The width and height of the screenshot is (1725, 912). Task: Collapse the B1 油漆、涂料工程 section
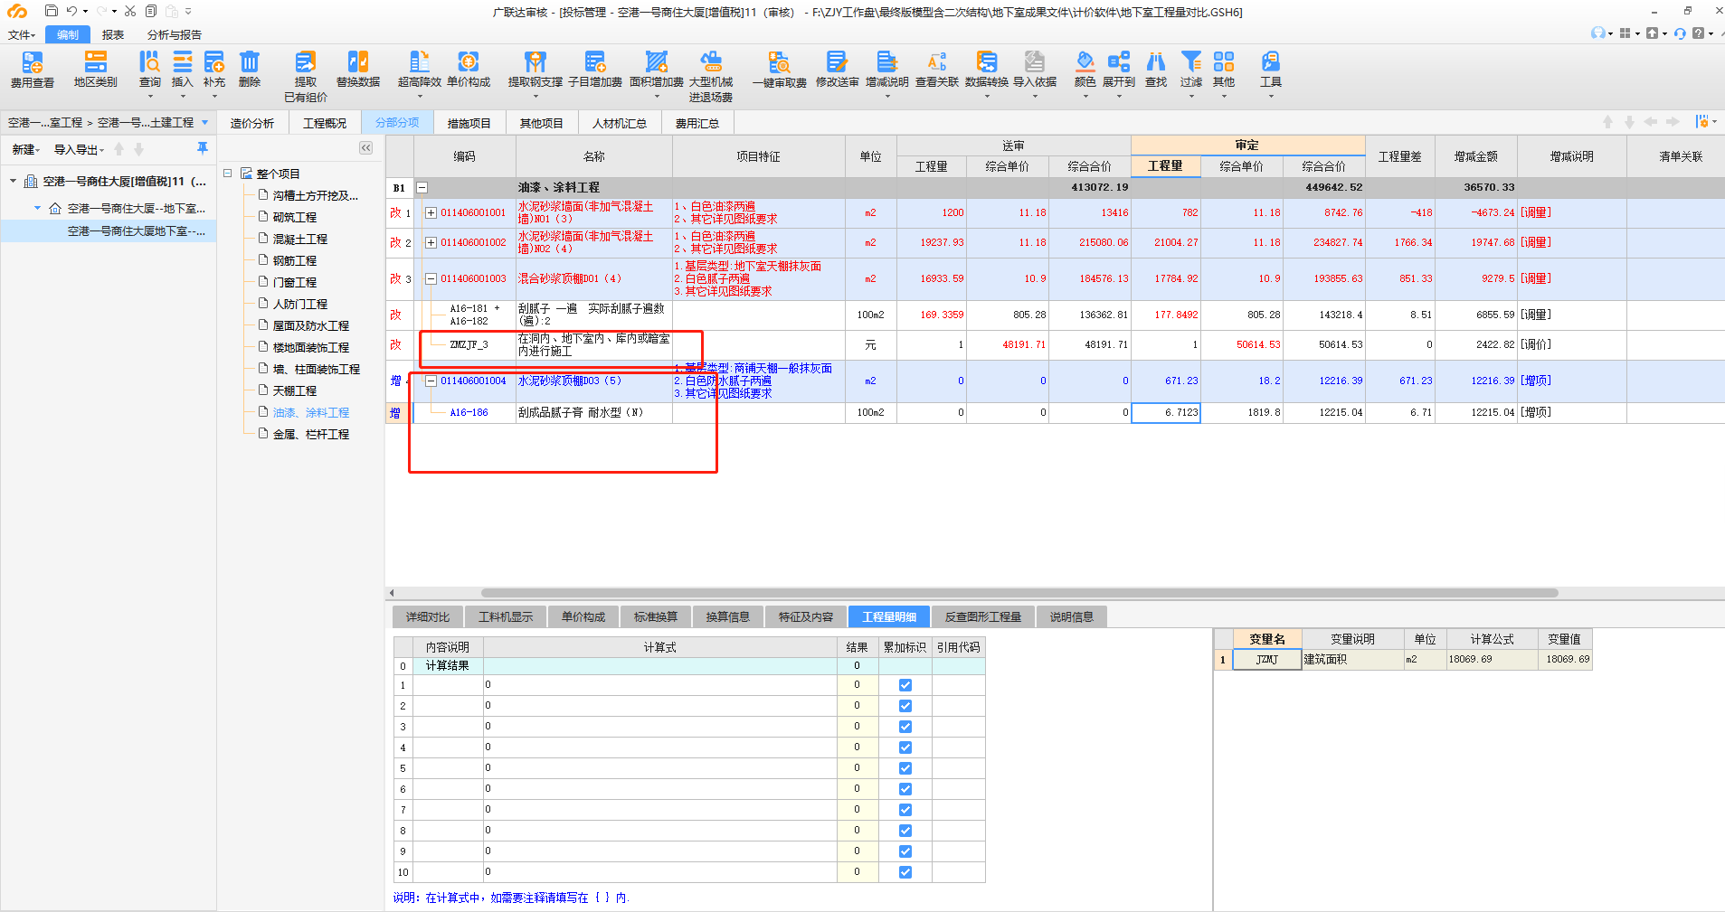coord(422,188)
